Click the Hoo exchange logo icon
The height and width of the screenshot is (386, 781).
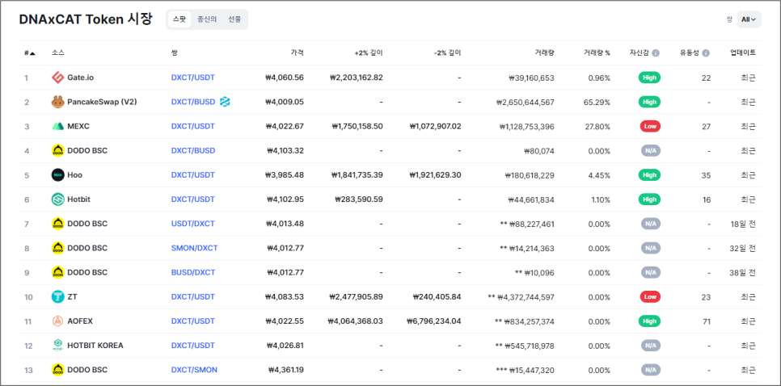tap(57, 175)
